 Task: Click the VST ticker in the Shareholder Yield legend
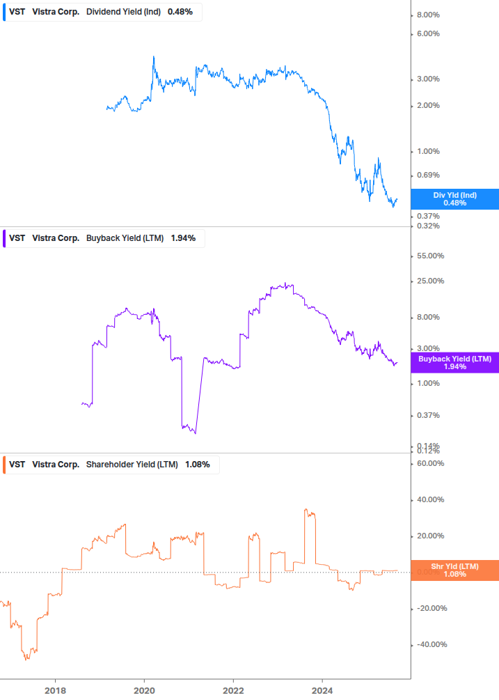(17, 465)
